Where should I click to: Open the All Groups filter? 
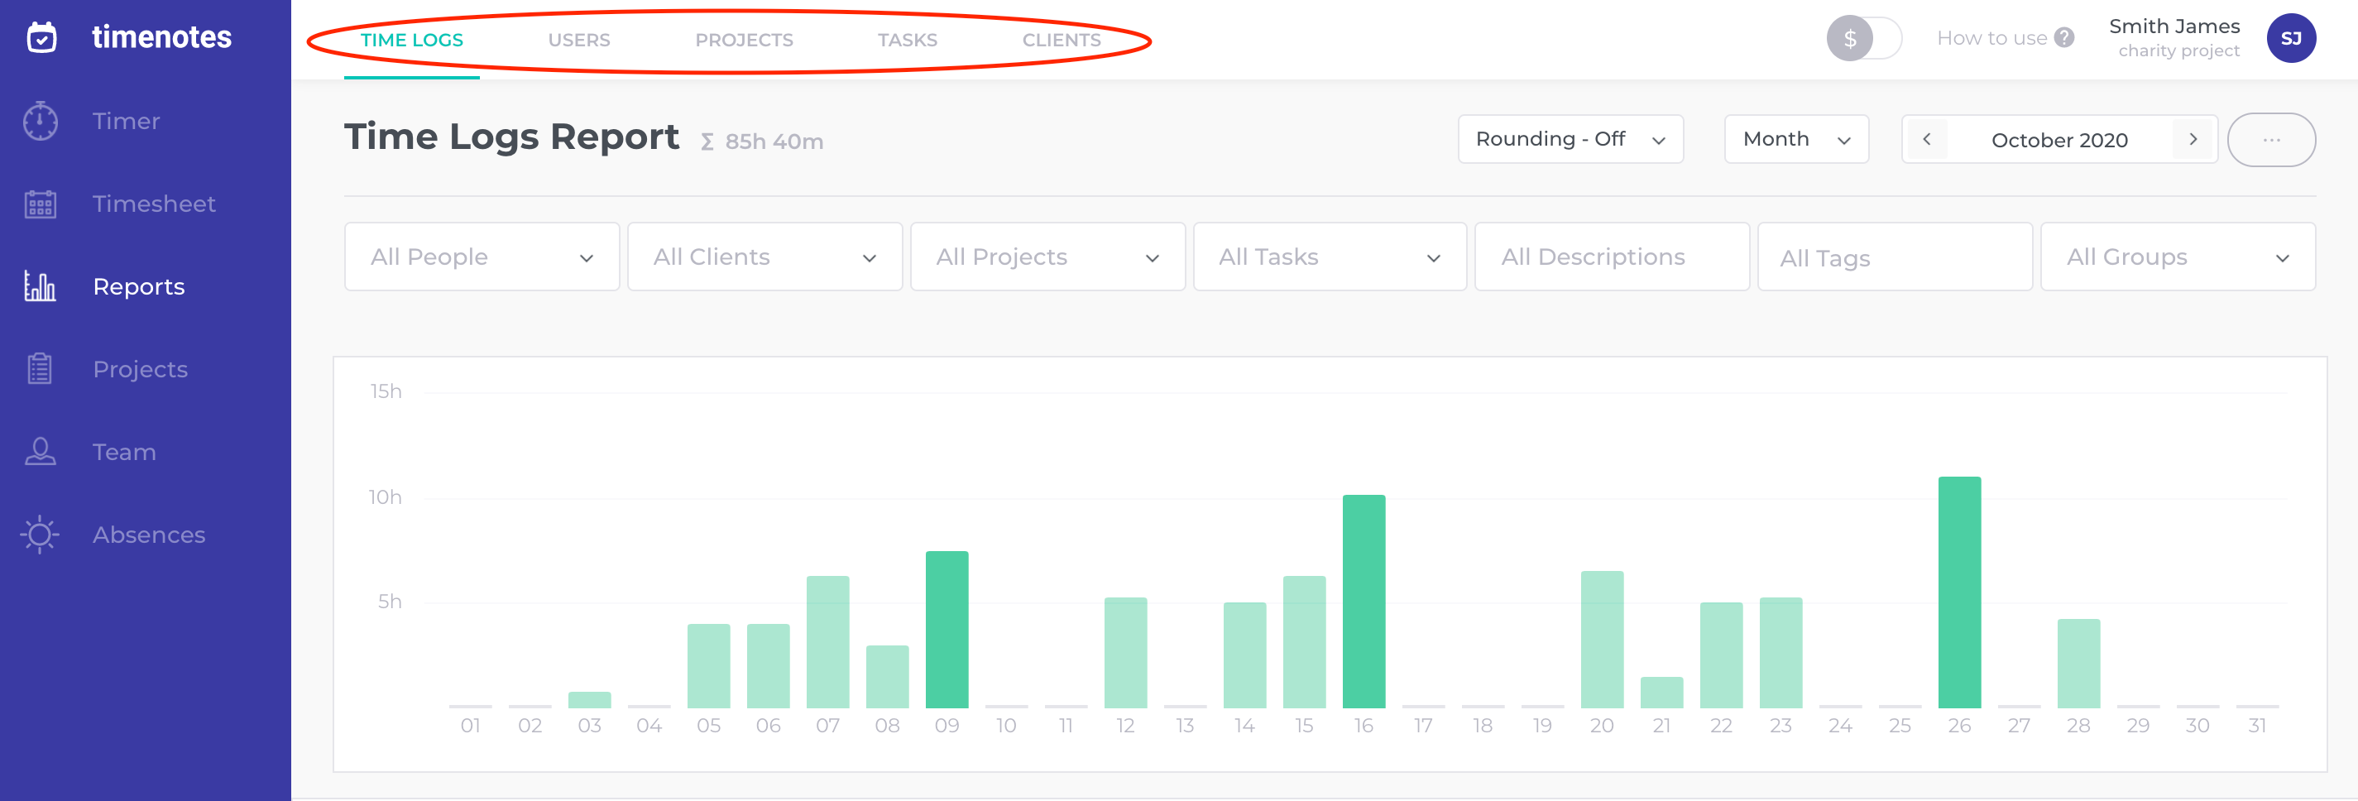coord(2178,257)
